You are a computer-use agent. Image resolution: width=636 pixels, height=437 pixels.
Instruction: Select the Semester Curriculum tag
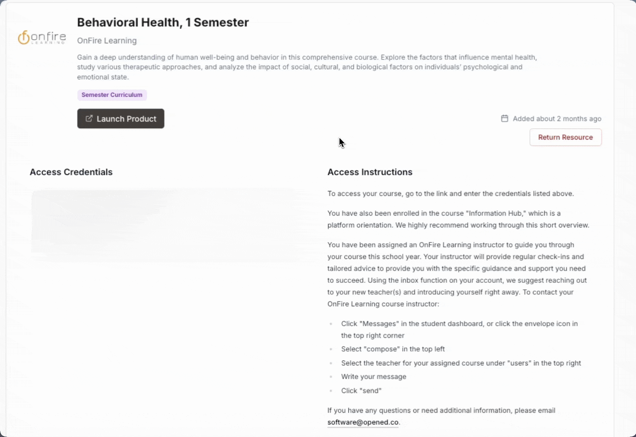tap(112, 95)
